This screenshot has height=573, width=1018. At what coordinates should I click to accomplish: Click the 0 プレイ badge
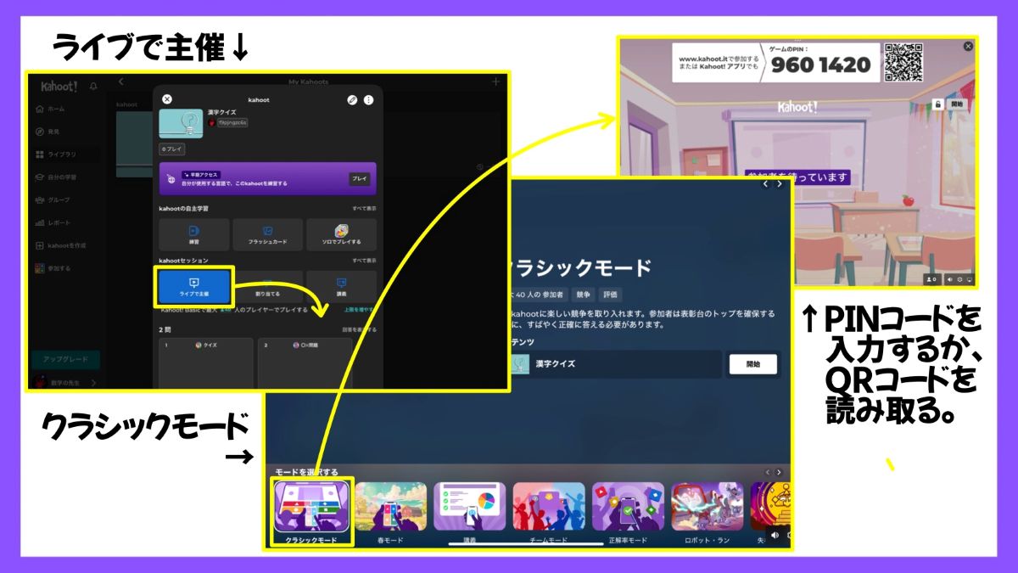click(172, 149)
